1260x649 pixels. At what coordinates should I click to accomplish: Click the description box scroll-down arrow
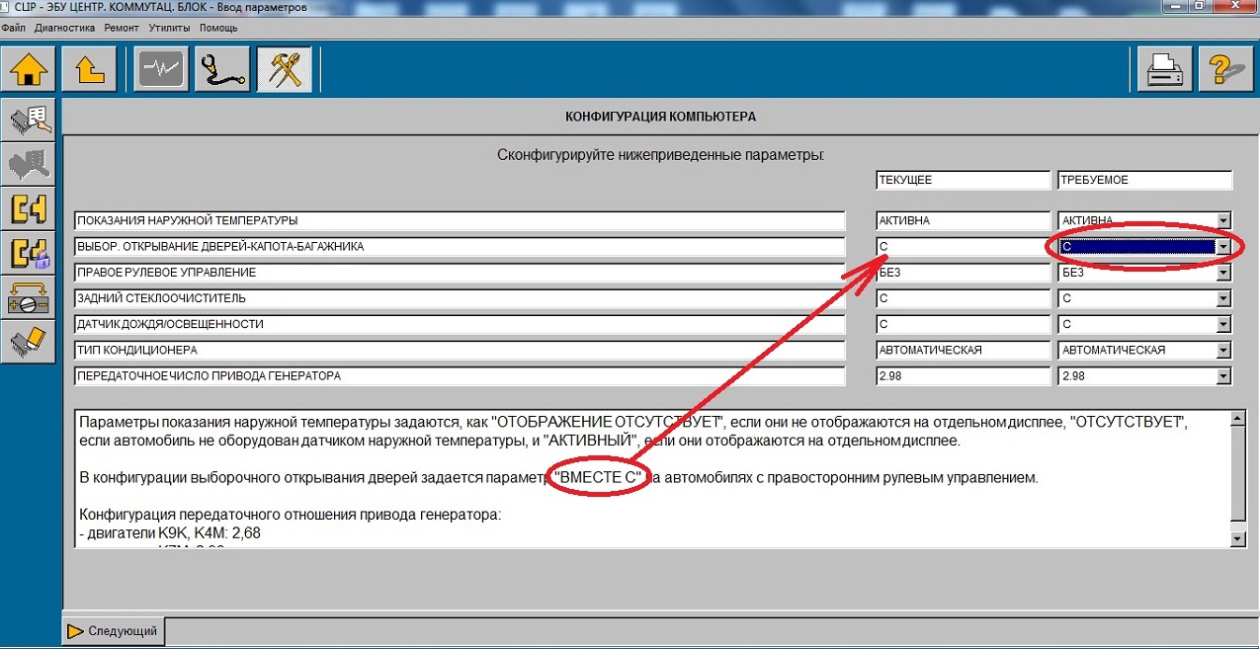[1238, 538]
